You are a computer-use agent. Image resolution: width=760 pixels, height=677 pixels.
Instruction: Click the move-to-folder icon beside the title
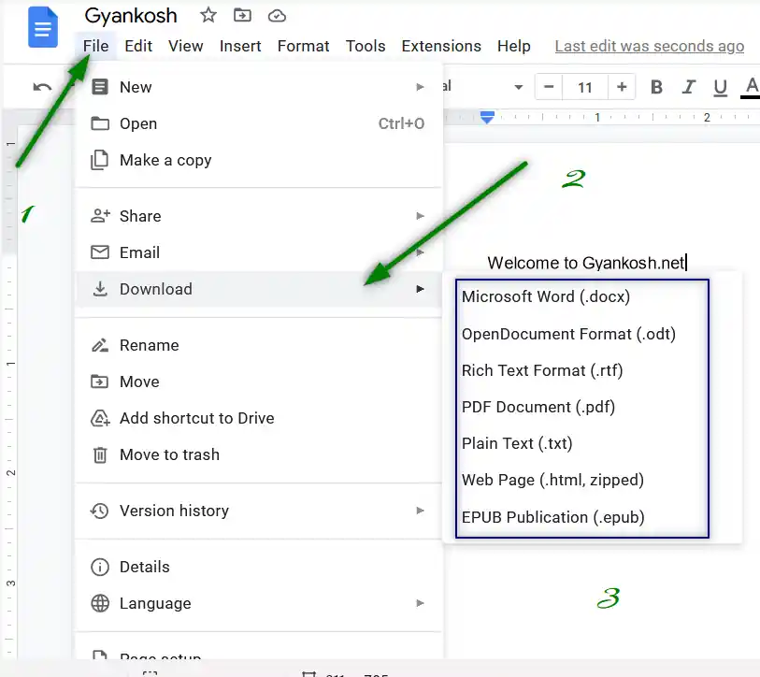[x=242, y=16]
